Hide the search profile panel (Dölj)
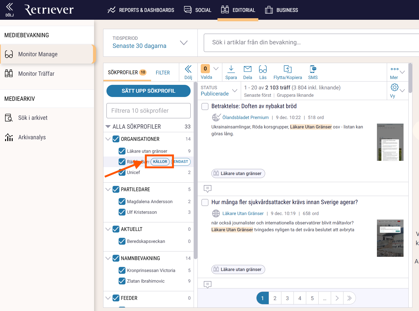The height and width of the screenshot is (311, 419). coord(188,72)
